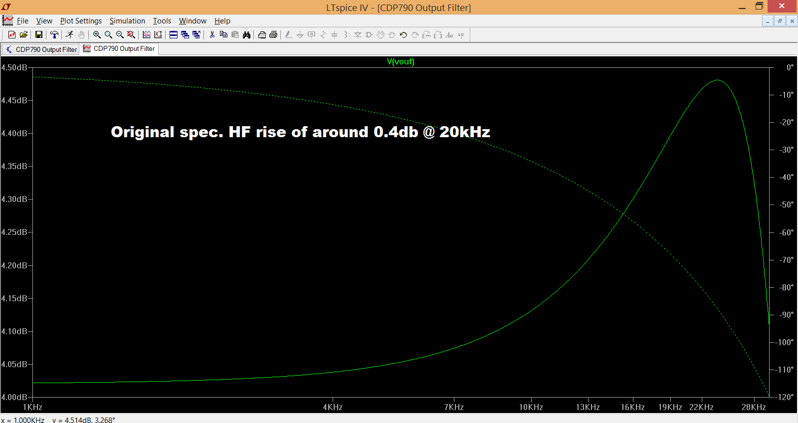Click the plot icon left of File menu
The width and height of the screenshot is (798, 423).
(7, 20)
